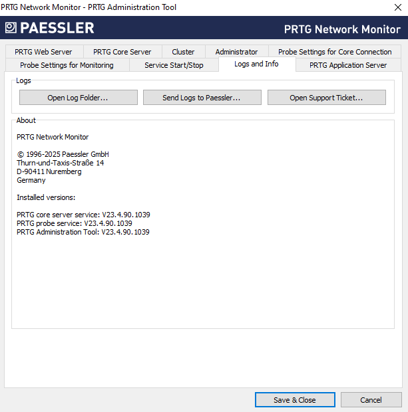Open a support ticket via button
The width and height of the screenshot is (408, 412).
(x=326, y=98)
